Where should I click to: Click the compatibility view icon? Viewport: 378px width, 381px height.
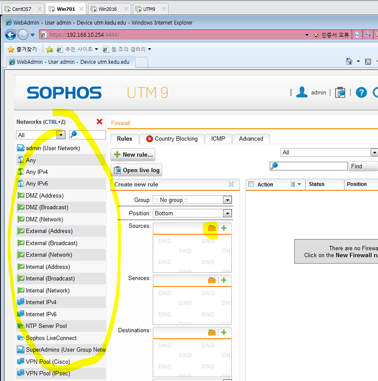(x=357, y=35)
